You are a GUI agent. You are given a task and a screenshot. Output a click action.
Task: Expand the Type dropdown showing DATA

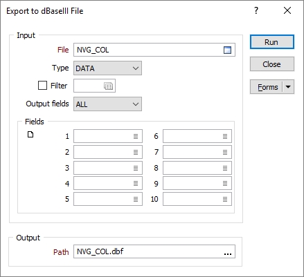tap(107, 68)
